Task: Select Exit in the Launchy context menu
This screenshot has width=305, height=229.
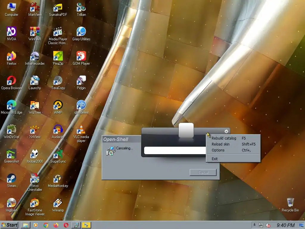Action: [x=233, y=159]
